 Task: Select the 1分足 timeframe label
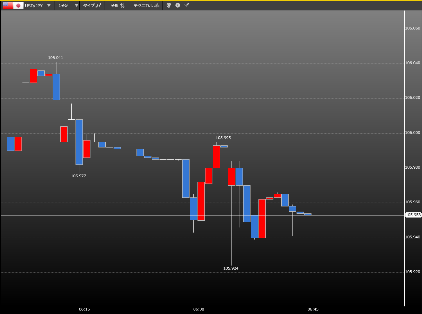[64, 6]
